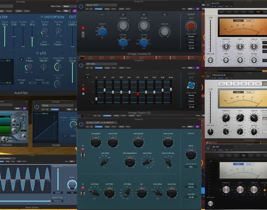
Task: Switch to Meter tab in dbx 165 display
Action: click(x=238, y=164)
